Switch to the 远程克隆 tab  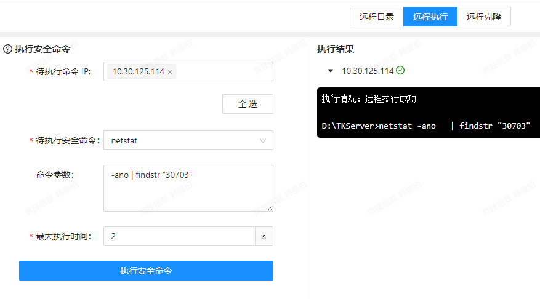coord(484,17)
